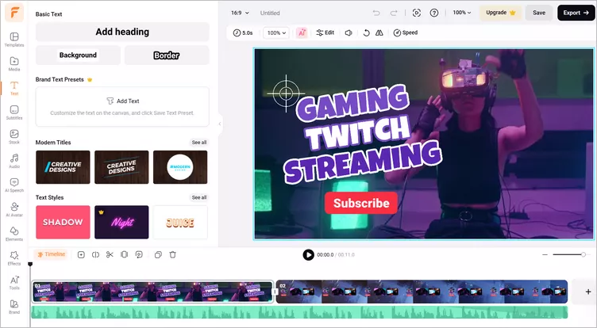Open the Subtitles sidebar panel

click(x=14, y=113)
